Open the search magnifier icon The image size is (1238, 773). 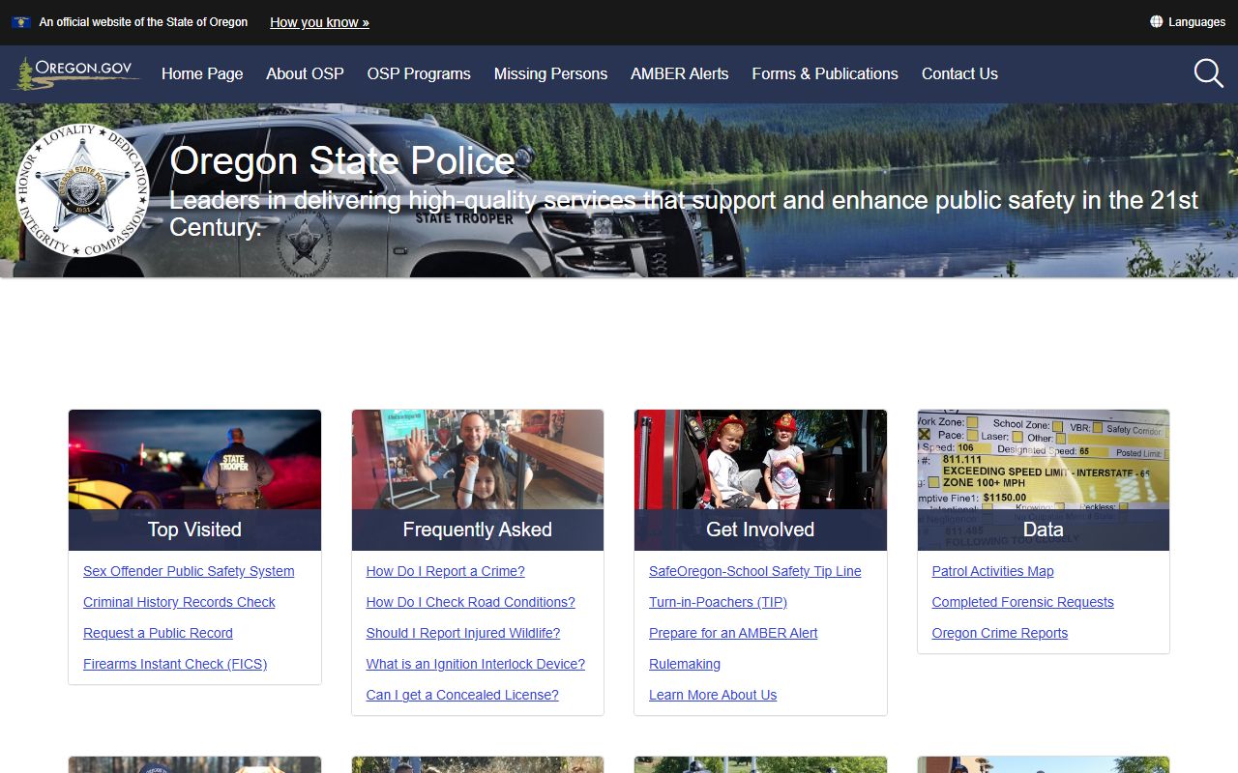(1208, 73)
